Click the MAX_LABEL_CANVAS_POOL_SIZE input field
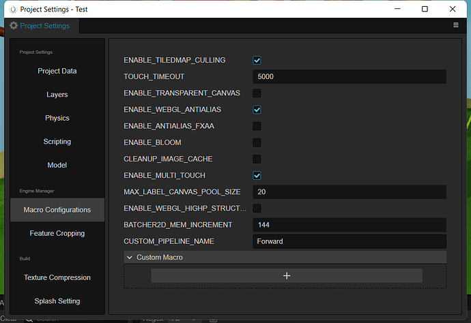The image size is (471, 323). tap(349, 192)
